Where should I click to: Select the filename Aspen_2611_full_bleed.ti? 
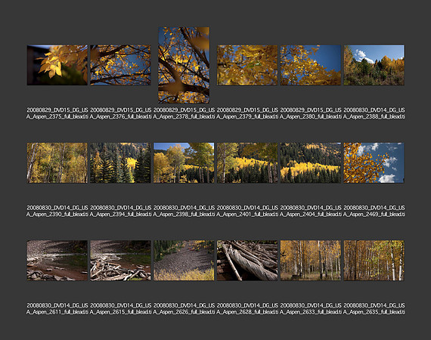tap(57, 308)
